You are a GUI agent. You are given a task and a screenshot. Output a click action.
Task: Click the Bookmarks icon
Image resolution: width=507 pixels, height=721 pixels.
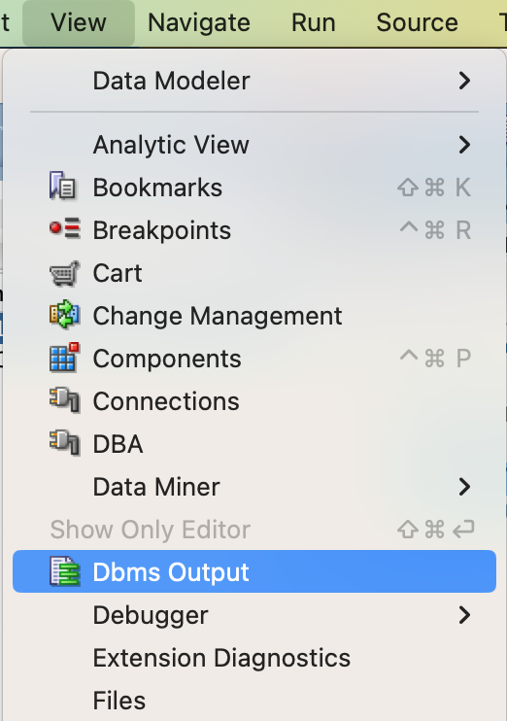pos(63,187)
